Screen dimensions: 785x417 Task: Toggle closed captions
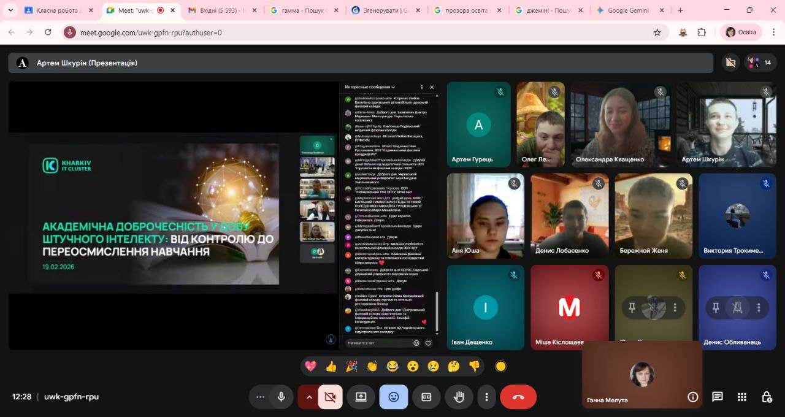point(426,397)
